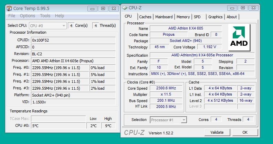This screenshot has width=273, height=144.
Task: Click the 16-way Level 2 associativity value
Action: pos(246,100)
